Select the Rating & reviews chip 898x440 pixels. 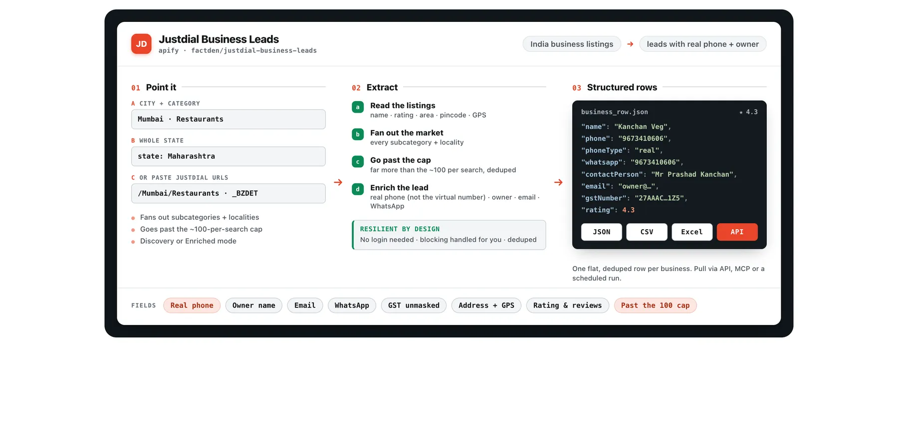(x=568, y=305)
